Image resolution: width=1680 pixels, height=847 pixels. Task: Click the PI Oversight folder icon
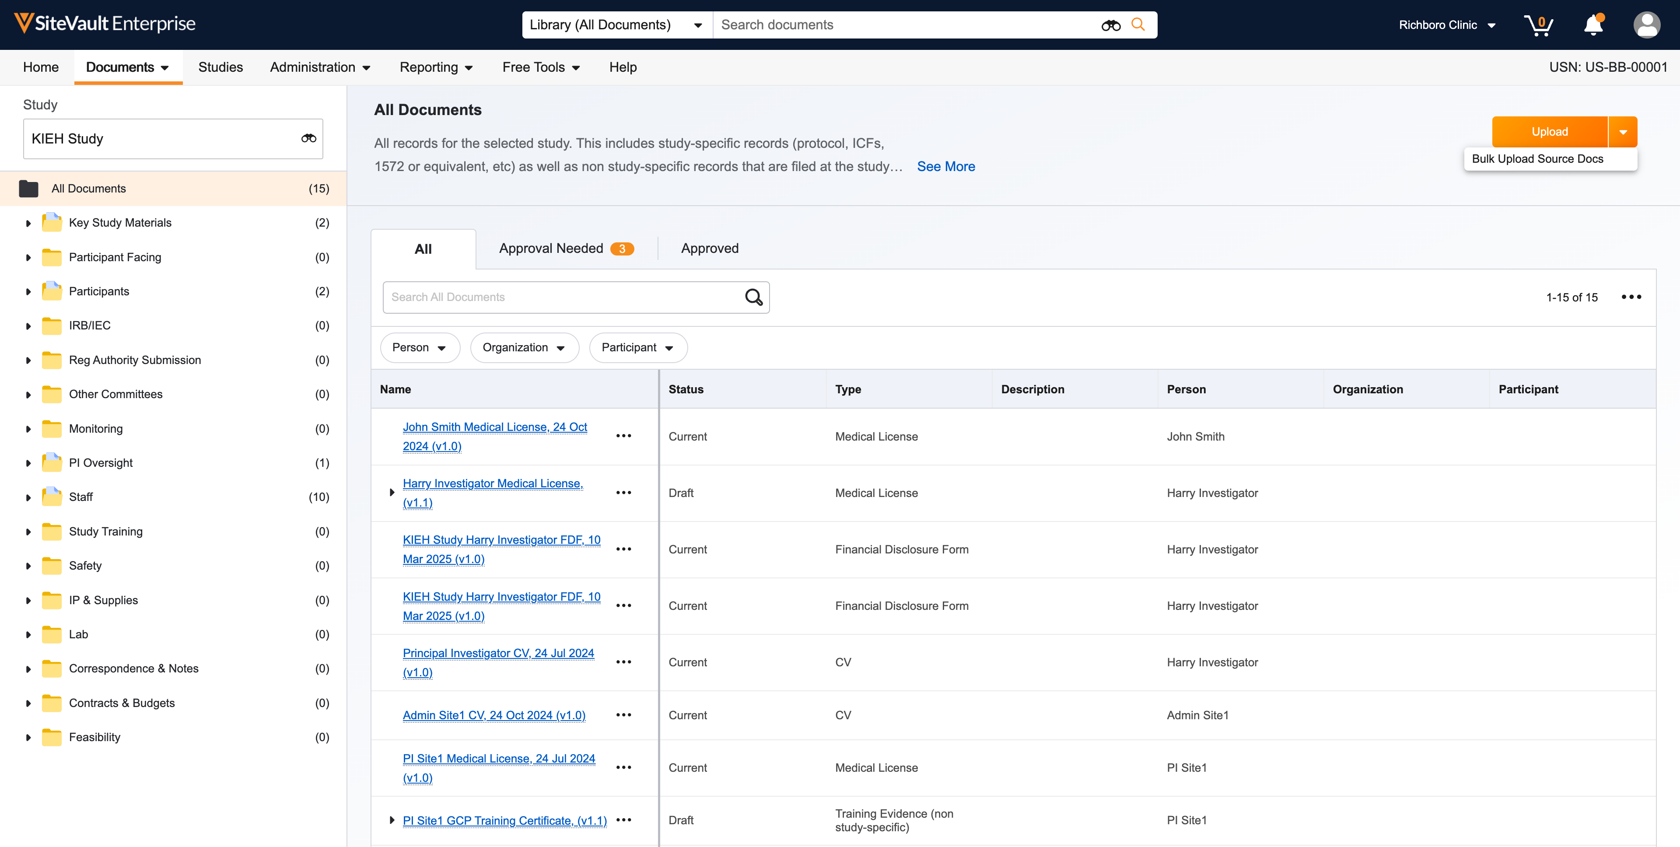pos(52,462)
